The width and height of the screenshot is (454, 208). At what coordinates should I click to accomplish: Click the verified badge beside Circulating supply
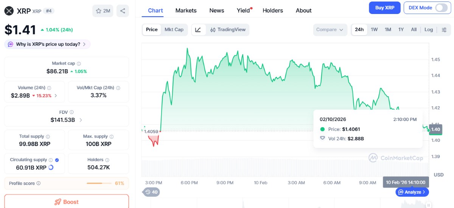pyautogui.click(x=57, y=160)
